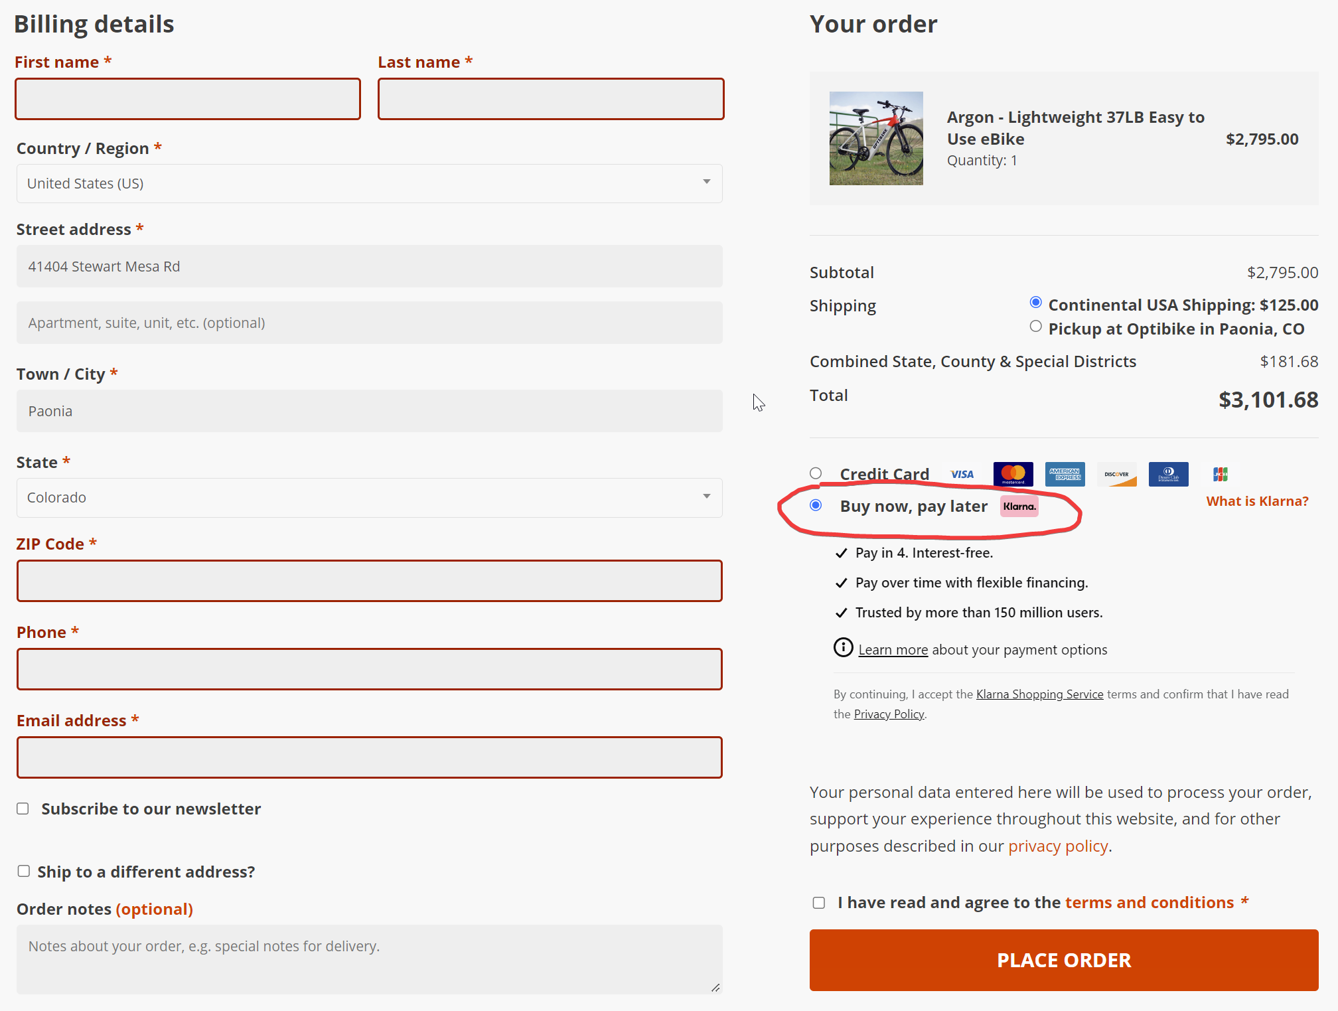Click the payment options info icon
Screen dimensions: 1338x1011
coord(843,647)
